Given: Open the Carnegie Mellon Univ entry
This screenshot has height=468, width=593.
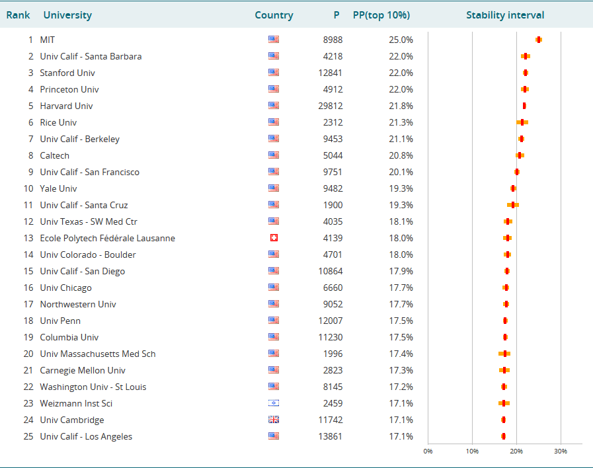Looking at the screenshot, I should pos(83,370).
